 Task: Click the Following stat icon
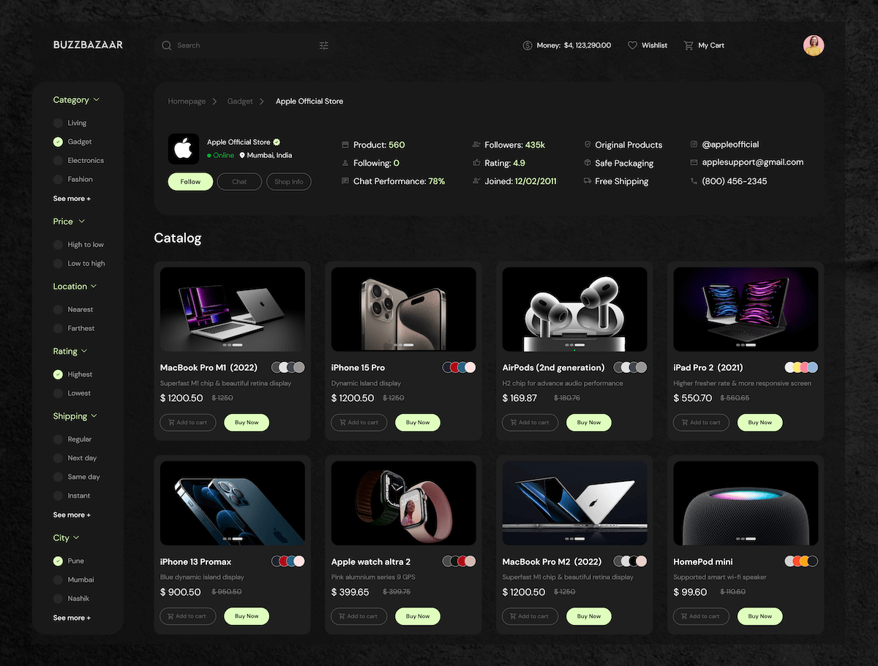tap(345, 163)
